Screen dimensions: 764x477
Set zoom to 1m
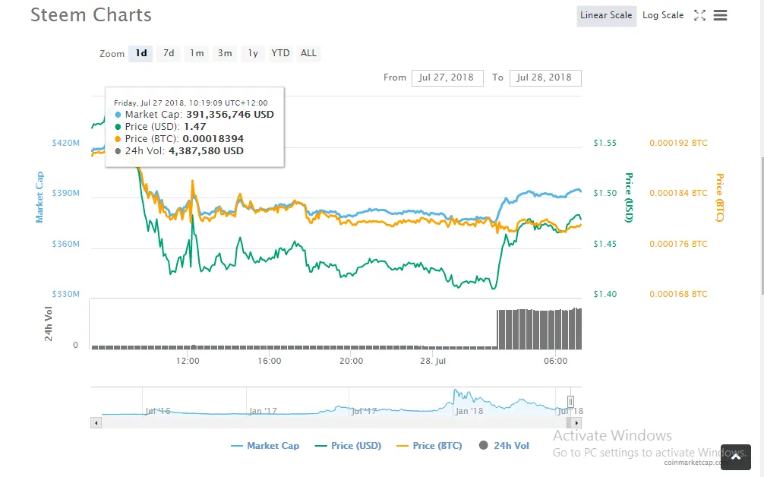click(197, 53)
